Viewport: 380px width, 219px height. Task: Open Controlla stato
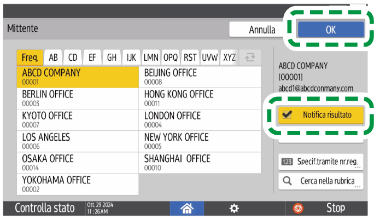point(45,208)
